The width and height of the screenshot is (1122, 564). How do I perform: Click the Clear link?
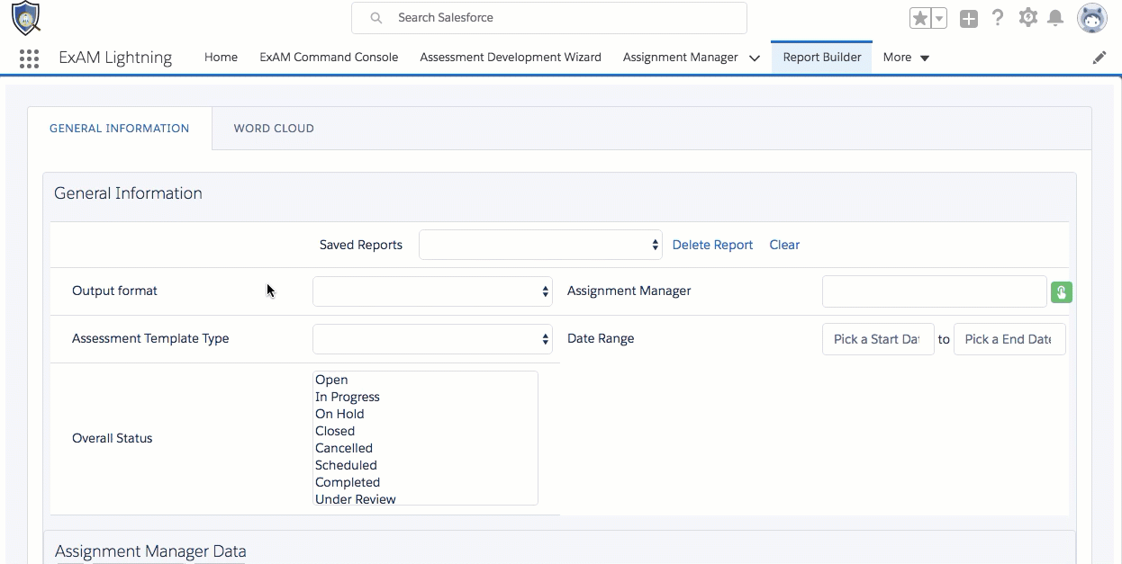(x=784, y=245)
